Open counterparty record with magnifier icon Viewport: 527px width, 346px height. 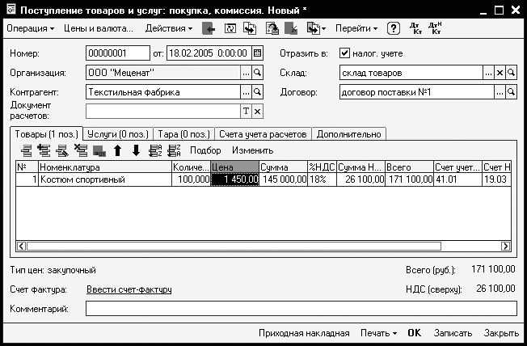click(258, 92)
